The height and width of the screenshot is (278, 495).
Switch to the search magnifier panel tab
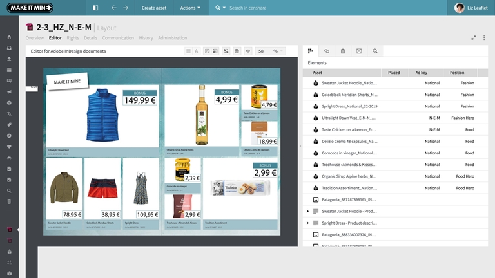tap(375, 51)
